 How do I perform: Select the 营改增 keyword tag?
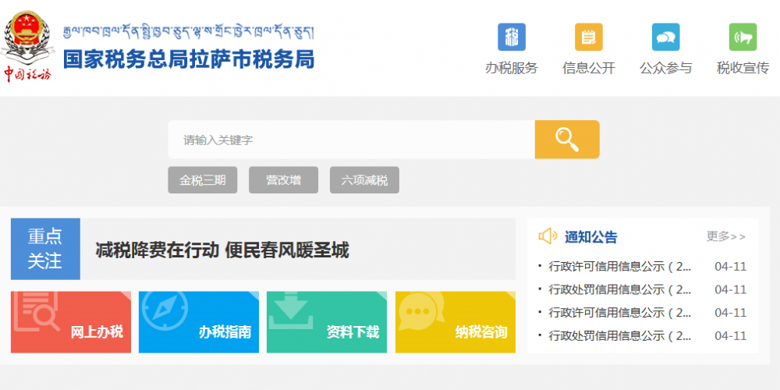[283, 180]
